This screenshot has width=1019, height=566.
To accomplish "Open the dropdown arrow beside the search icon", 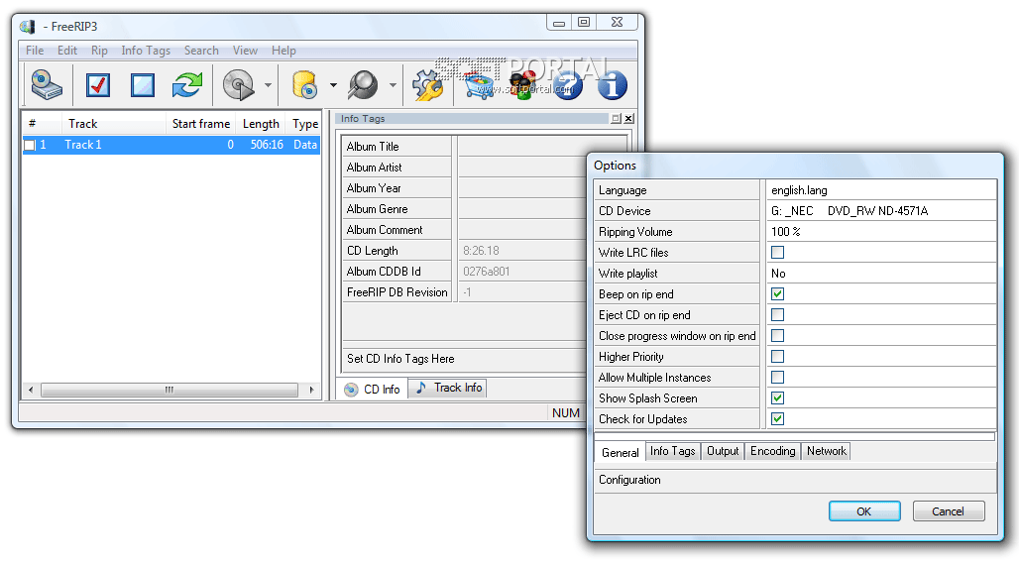I will pos(393,85).
